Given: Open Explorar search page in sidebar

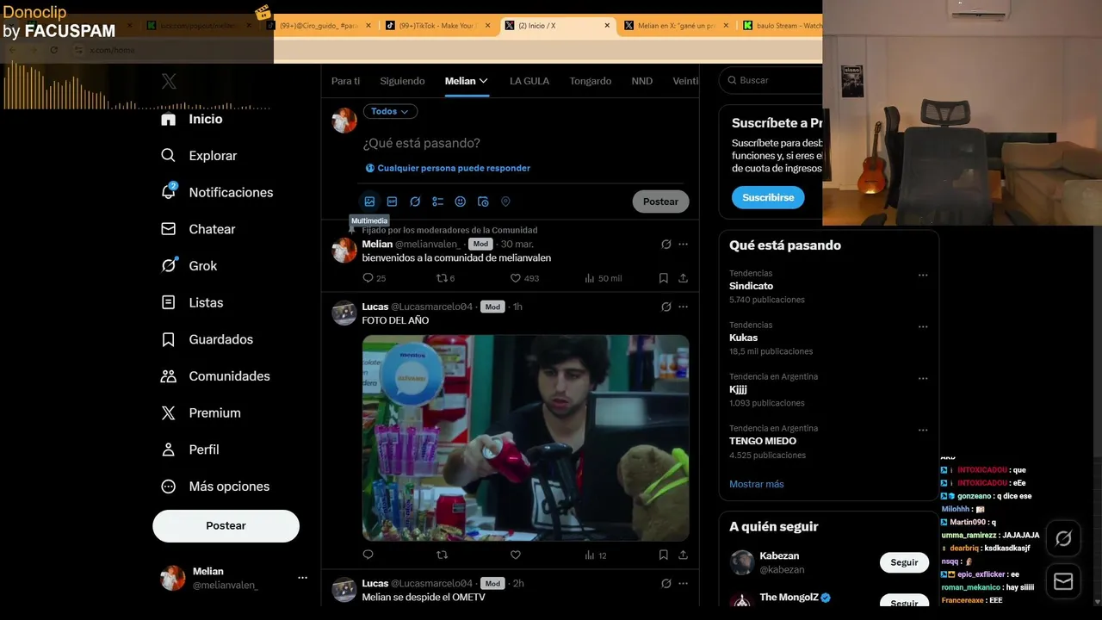Looking at the screenshot, I should tap(199, 156).
